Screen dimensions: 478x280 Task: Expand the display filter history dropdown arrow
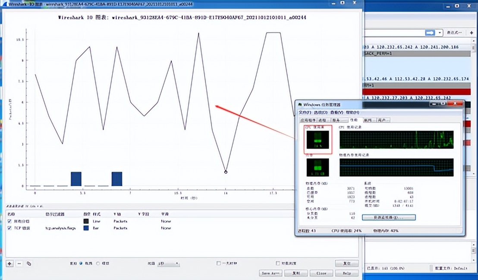(440, 33)
